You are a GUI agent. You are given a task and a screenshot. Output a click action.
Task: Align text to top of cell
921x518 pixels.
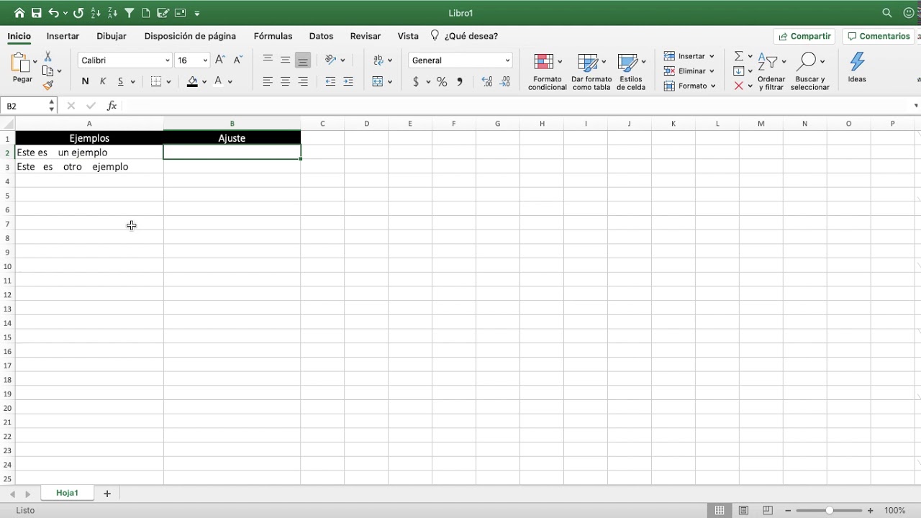click(x=268, y=60)
